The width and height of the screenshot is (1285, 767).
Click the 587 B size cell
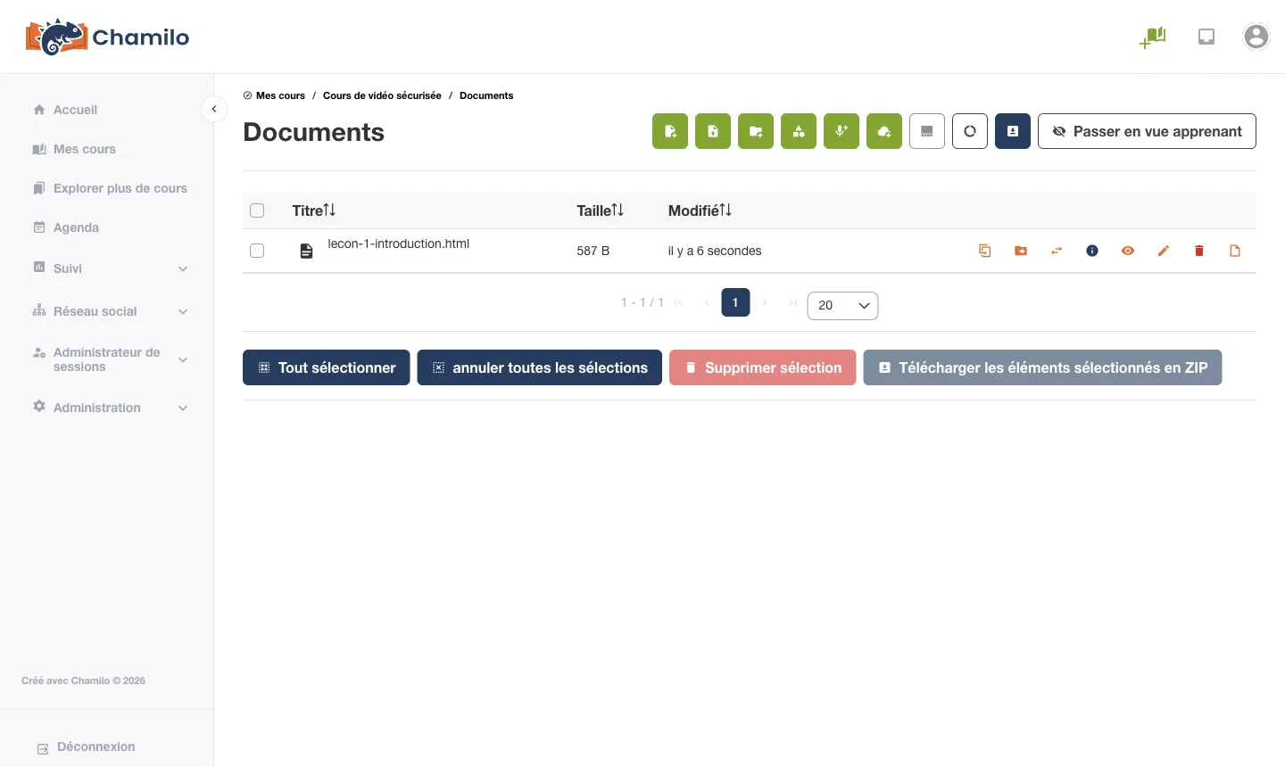[x=593, y=251]
